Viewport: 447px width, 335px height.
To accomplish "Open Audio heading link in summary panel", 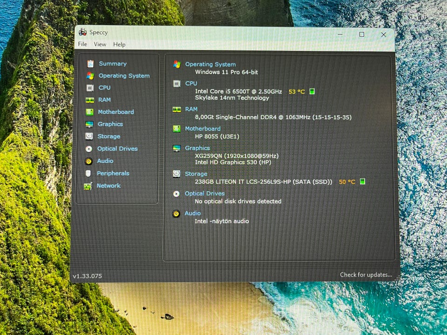I will coord(192,213).
